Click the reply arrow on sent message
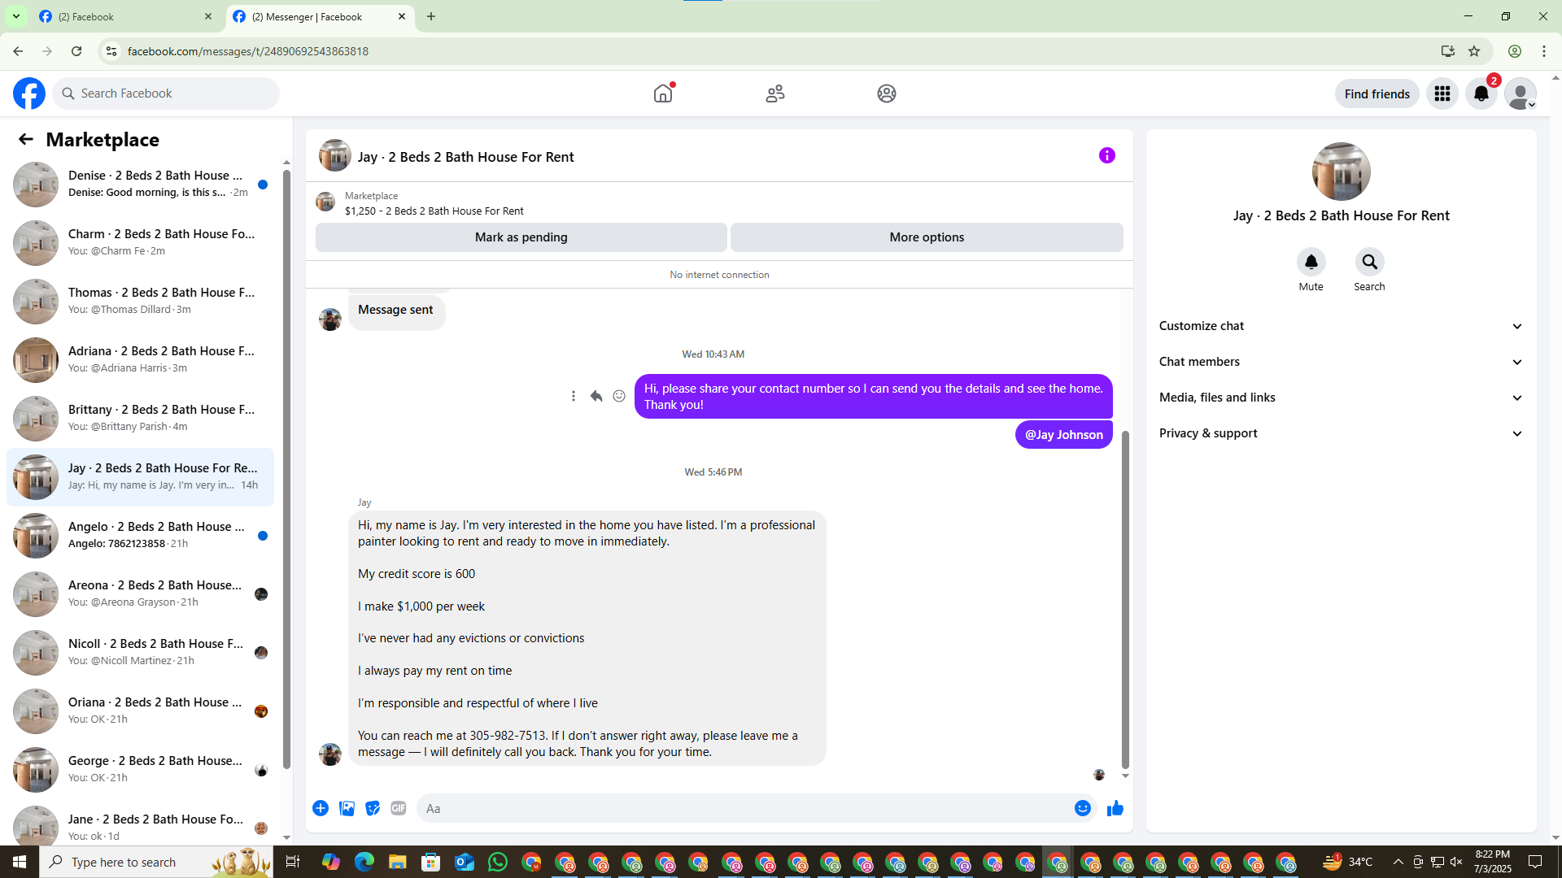Viewport: 1562px width, 878px height. pos(596,396)
